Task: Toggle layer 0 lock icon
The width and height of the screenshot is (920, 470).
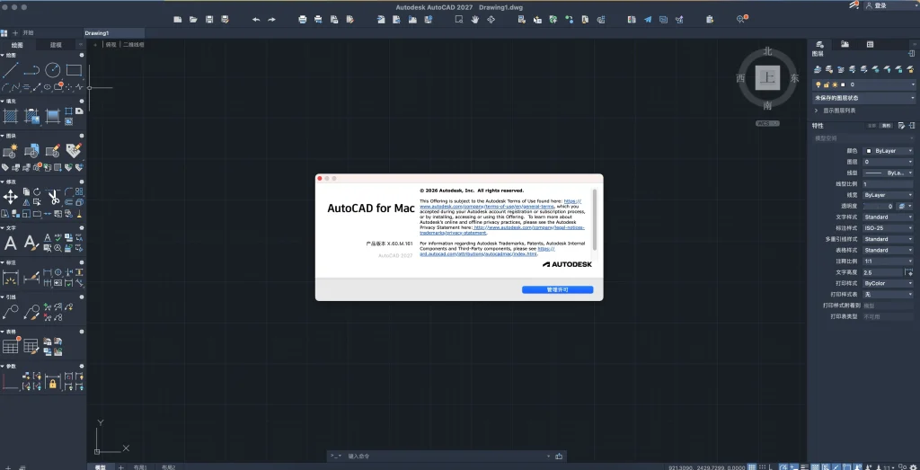Action: (827, 84)
